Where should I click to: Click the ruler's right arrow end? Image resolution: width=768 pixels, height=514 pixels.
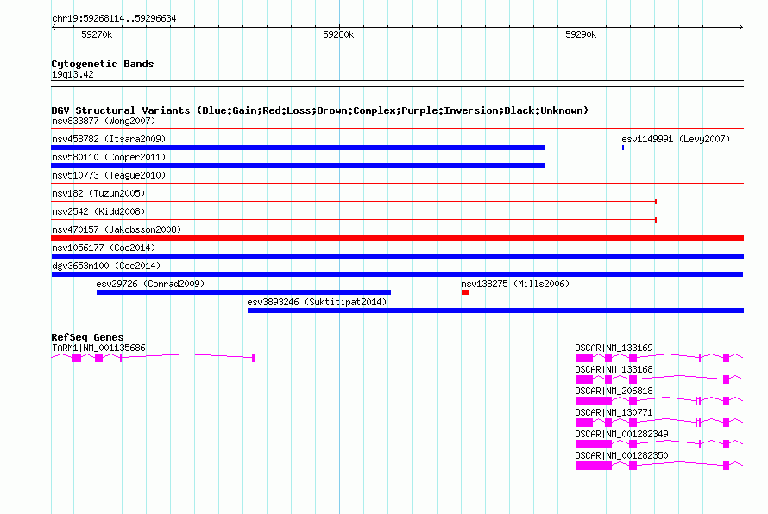[x=741, y=27]
